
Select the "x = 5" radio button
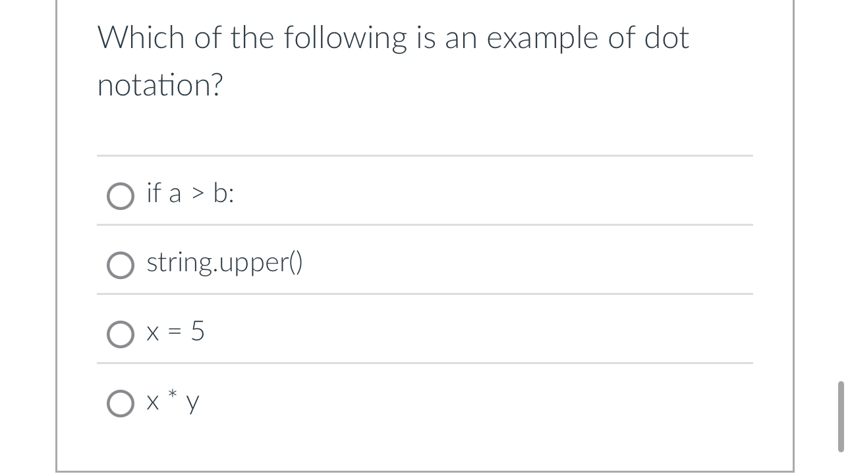121,334
